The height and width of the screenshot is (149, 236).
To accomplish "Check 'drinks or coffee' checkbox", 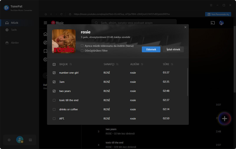I will pos(54,109).
